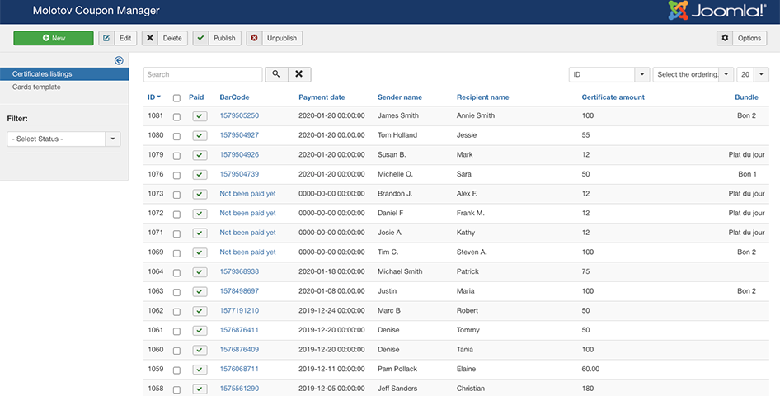Open Certificates listings in the sidebar

[x=41, y=74]
